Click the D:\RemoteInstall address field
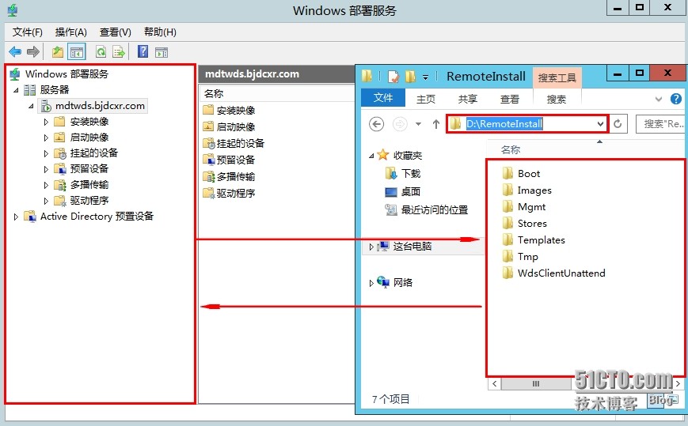 527,124
